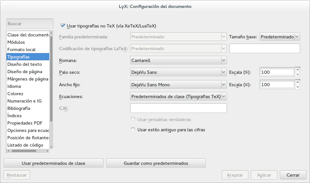Enable Usar estilo antiguo para las cifras
This screenshot has width=310, height=183.
[133, 130]
